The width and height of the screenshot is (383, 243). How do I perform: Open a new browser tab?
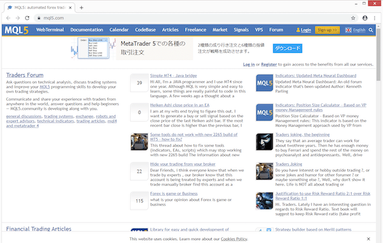coord(81,8)
